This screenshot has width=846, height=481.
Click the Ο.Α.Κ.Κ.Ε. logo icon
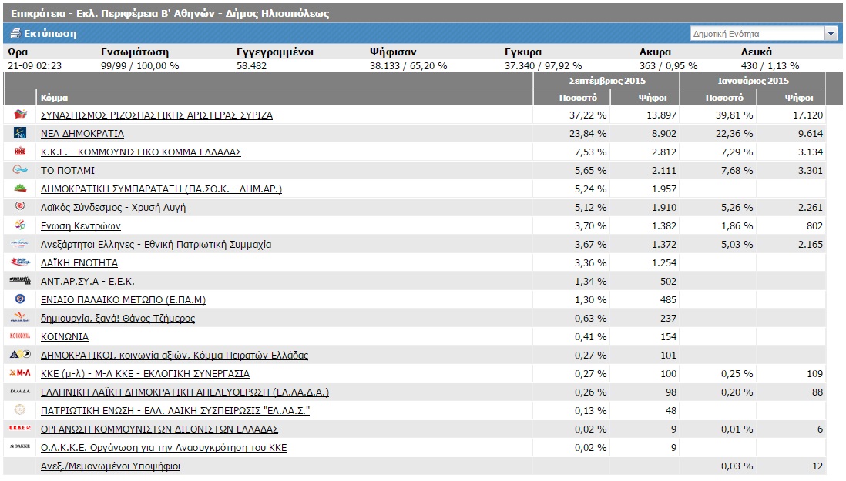coord(20,446)
